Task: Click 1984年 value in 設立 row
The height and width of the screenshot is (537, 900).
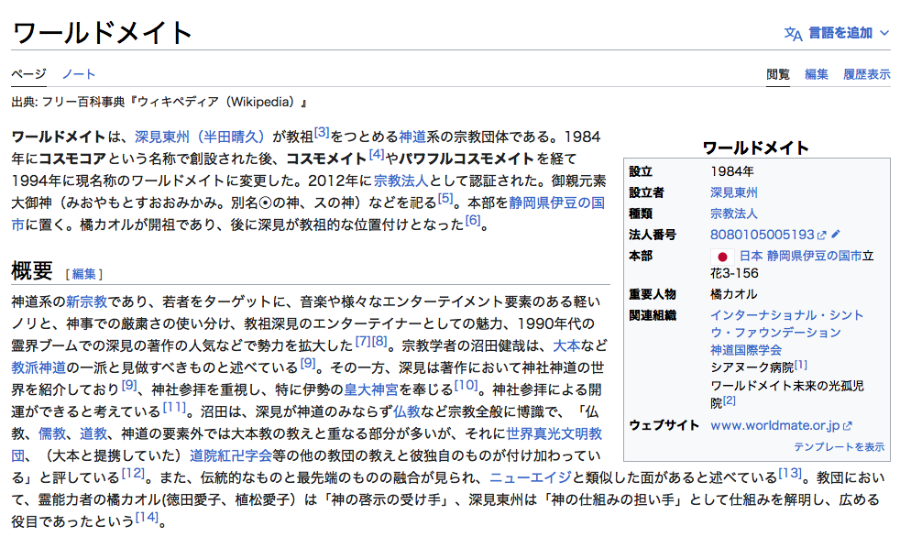Action: (732, 171)
